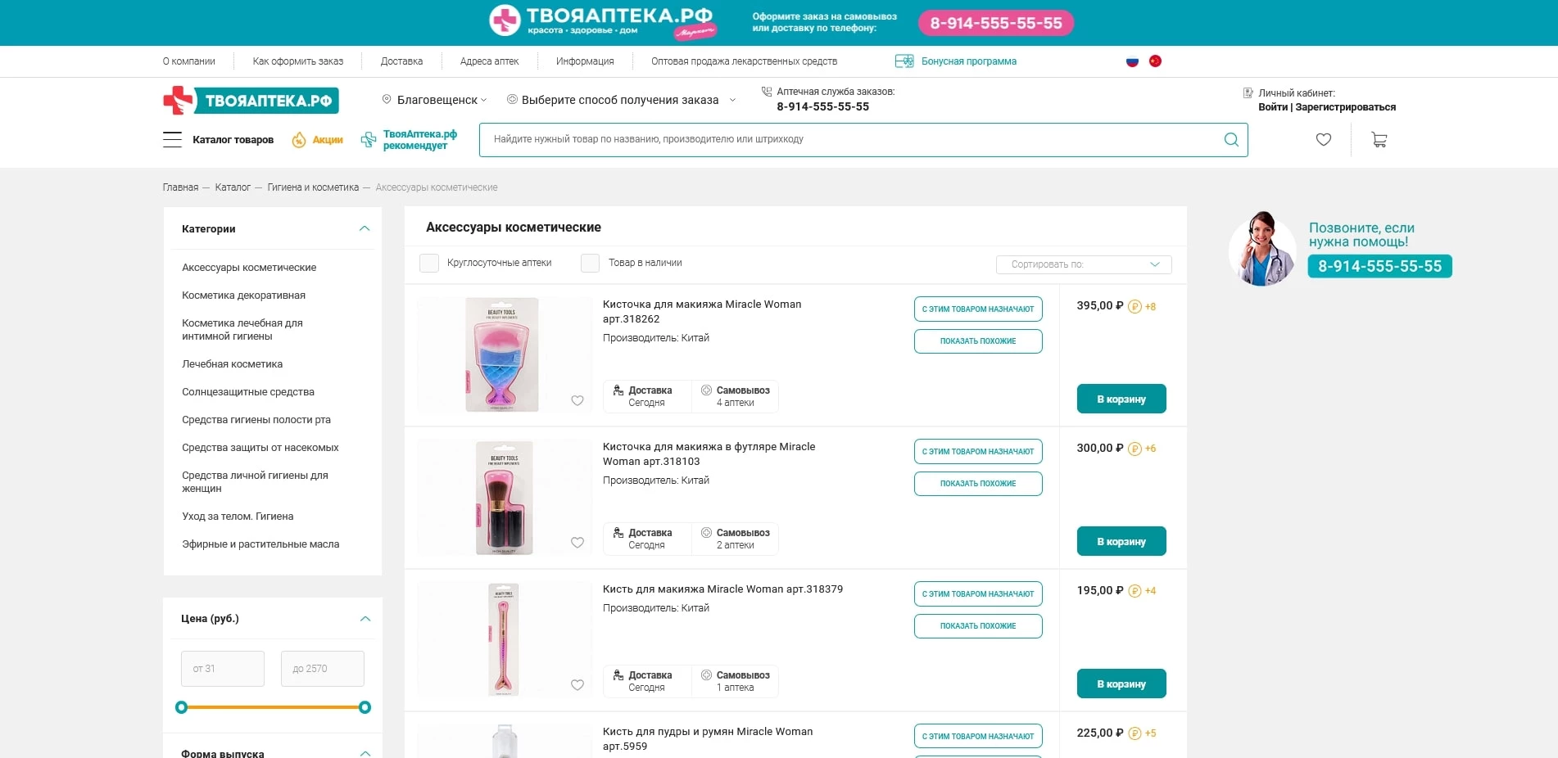Add the 395,00 ₽ brush to cart

pos(1121,399)
